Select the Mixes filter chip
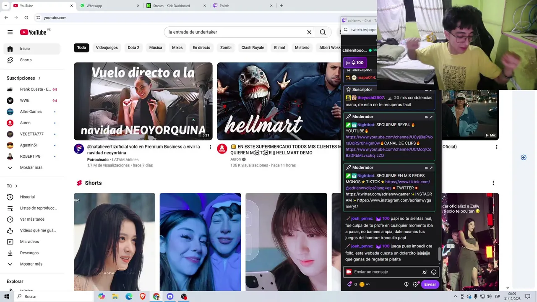This screenshot has width=537, height=302. [177, 48]
